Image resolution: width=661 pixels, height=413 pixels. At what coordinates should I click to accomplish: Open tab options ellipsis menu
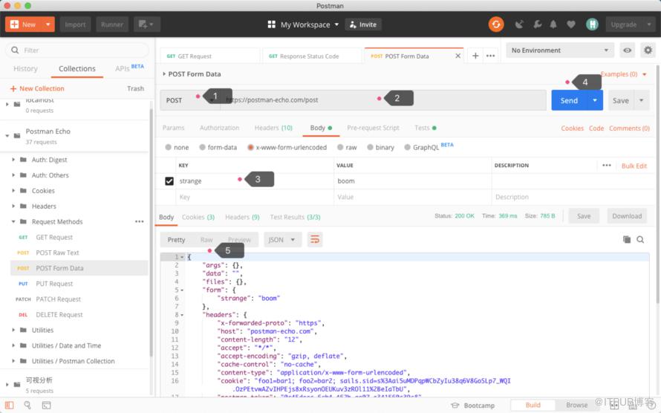pos(490,56)
